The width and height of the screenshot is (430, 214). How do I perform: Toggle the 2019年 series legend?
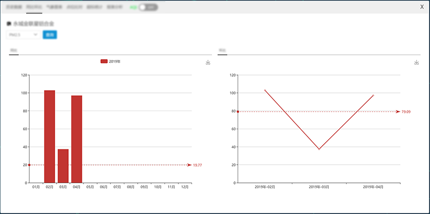tap(110, 61)
